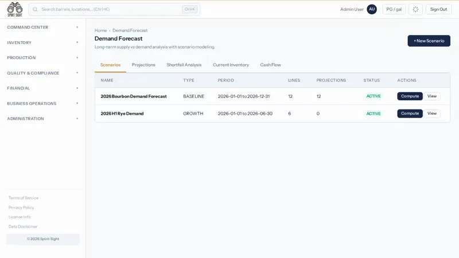Switch to the Projections tab
The width and height of the screenshot is (459, 258).
pyautogui.click(x=143, y=65)
